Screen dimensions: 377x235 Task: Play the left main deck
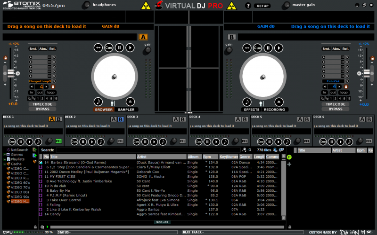click(130, 47)
